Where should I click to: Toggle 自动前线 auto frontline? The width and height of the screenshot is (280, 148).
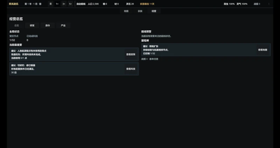pos(81,4)
